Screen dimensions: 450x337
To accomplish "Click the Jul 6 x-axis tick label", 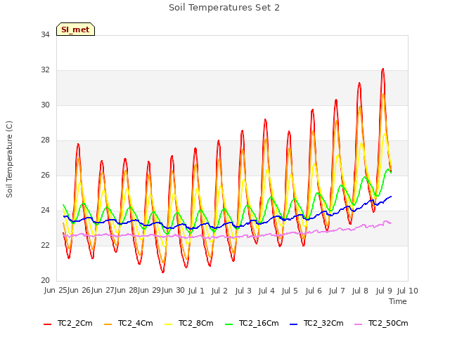I will tap(314, 291).
